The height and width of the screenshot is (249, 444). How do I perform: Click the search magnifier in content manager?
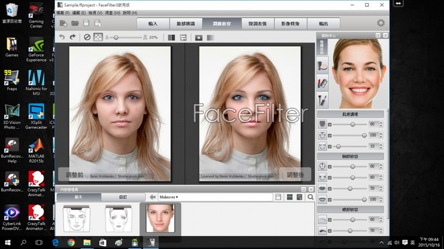coord(310,197)
